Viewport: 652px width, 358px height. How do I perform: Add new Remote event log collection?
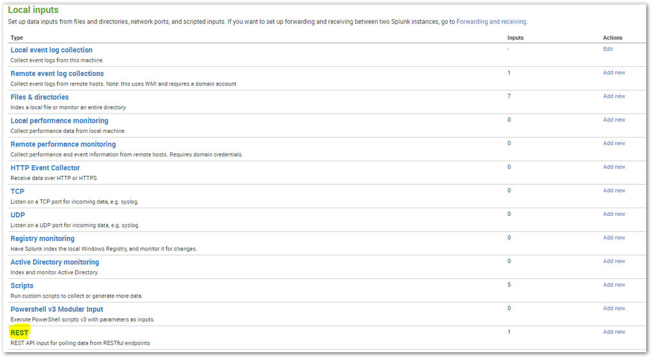(x=614, y=73)
